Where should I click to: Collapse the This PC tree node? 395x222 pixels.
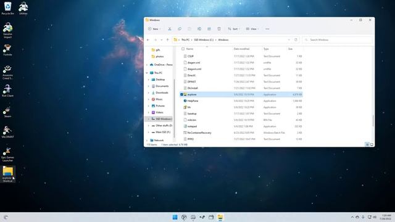coord(147,73)
